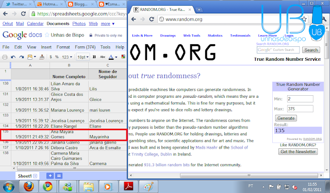The height and width of the screenshot is (193, 330).
Task: Select the paint format brush icon
Action: [x=42, y=57]
